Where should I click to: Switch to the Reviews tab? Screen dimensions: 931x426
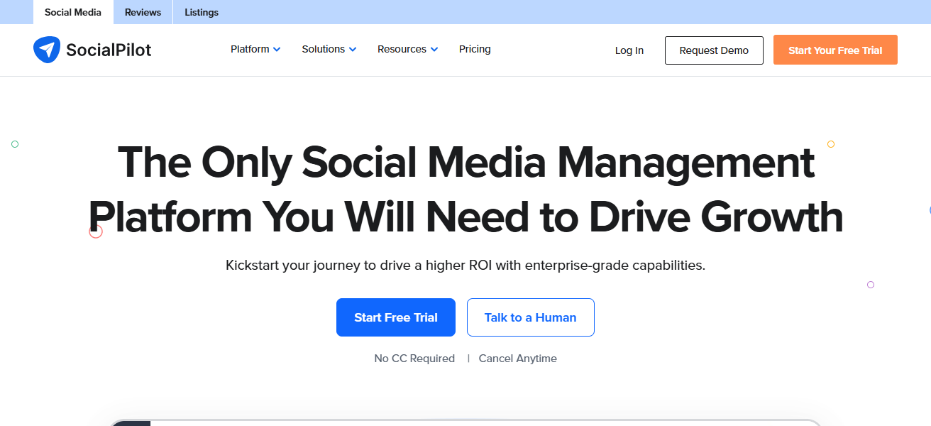coord(142,12)
